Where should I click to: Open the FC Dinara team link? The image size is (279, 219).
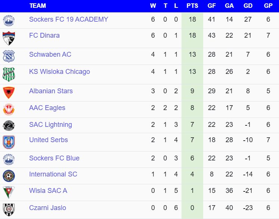coord(44,35)
